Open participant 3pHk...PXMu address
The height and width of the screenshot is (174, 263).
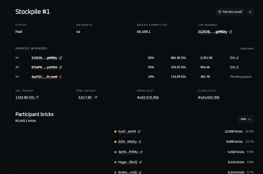pos(128,152)
